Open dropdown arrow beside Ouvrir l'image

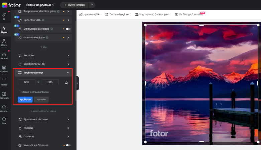tap(92, 5)
